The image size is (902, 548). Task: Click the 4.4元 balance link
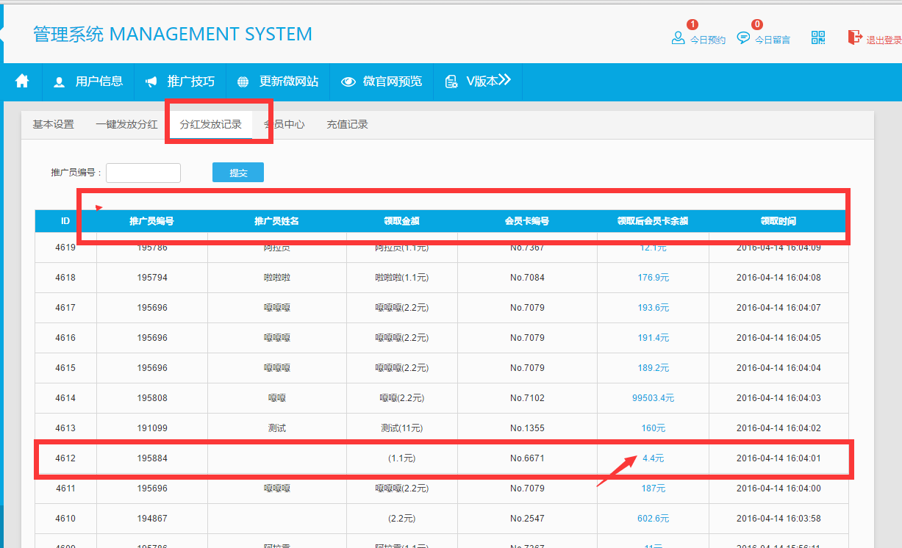tap(653, 458)
